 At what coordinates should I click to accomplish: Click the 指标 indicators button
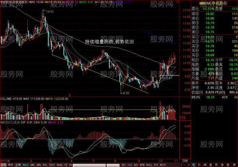pyautogui.click(x=3, y=165)
